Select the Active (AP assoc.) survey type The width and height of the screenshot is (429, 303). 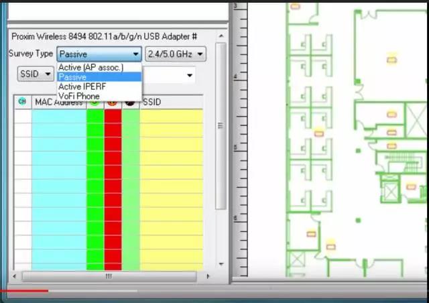click(90, 68)
